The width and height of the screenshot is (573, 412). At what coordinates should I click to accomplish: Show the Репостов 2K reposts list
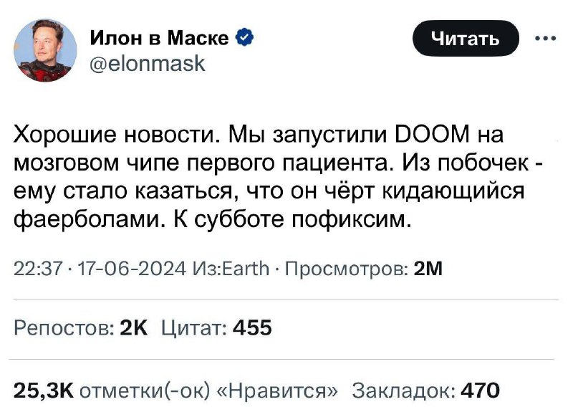pyautogui.click(x=81, y=328)
